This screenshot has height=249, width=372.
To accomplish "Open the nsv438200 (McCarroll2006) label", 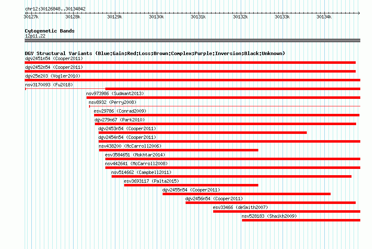I will pos(130,146).
